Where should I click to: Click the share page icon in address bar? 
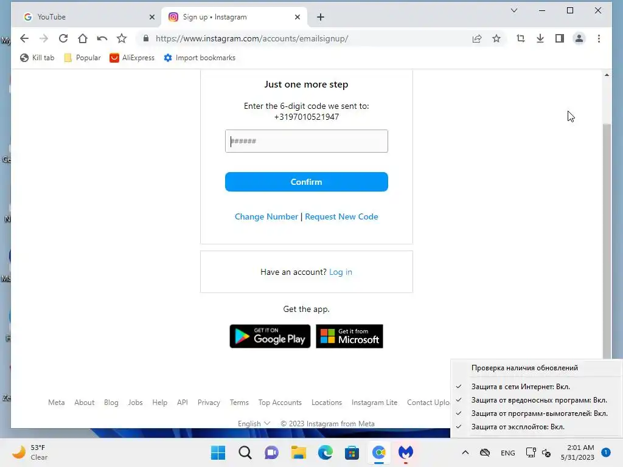[477, 38]
